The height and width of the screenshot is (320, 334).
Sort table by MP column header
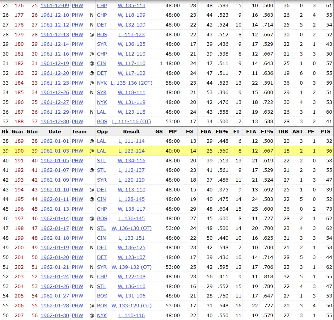coord(173,132)
